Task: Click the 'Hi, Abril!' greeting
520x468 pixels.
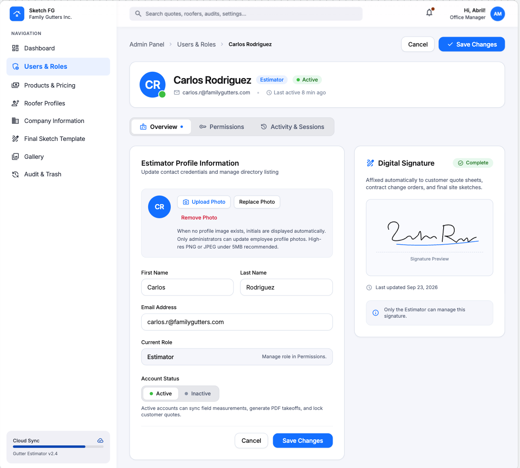Action: 475,10
